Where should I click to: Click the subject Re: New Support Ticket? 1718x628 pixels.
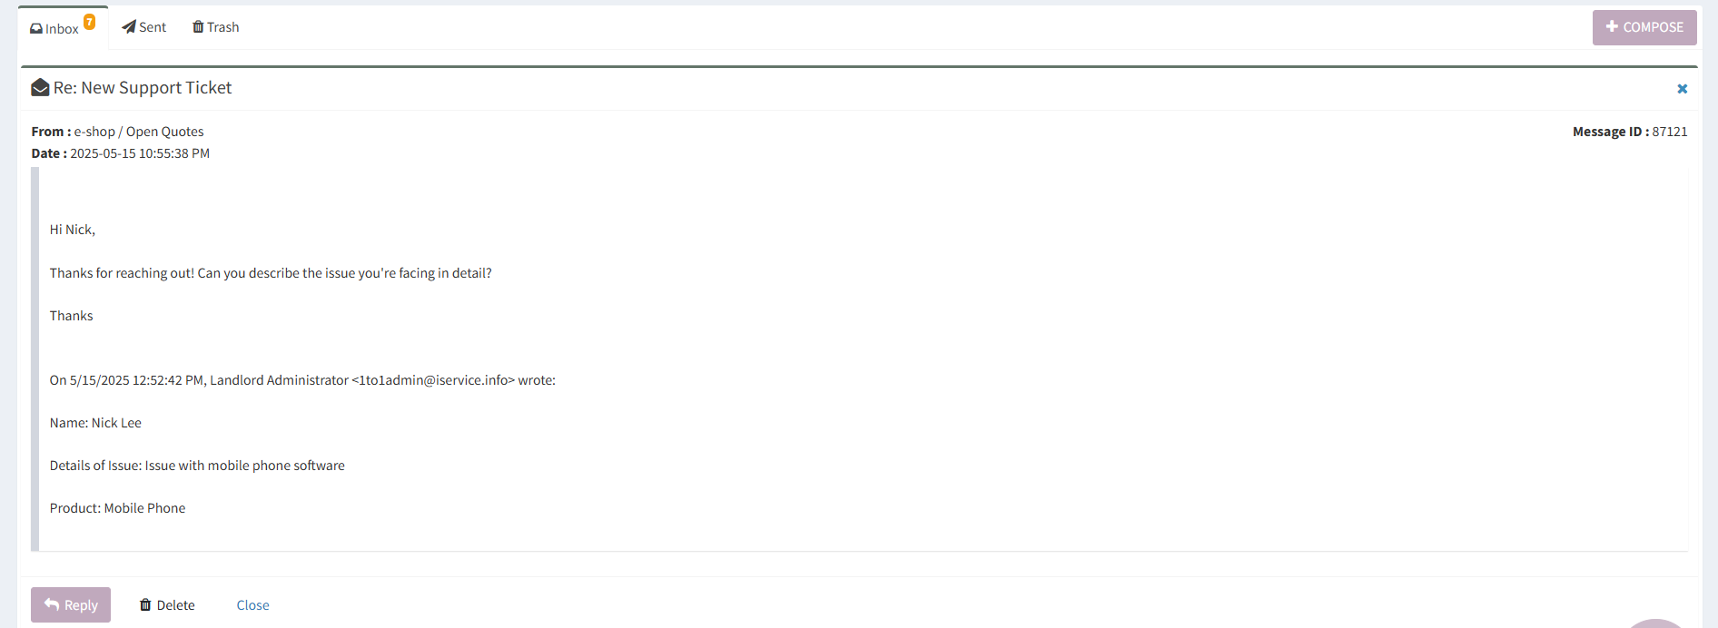tap(143, 88)
